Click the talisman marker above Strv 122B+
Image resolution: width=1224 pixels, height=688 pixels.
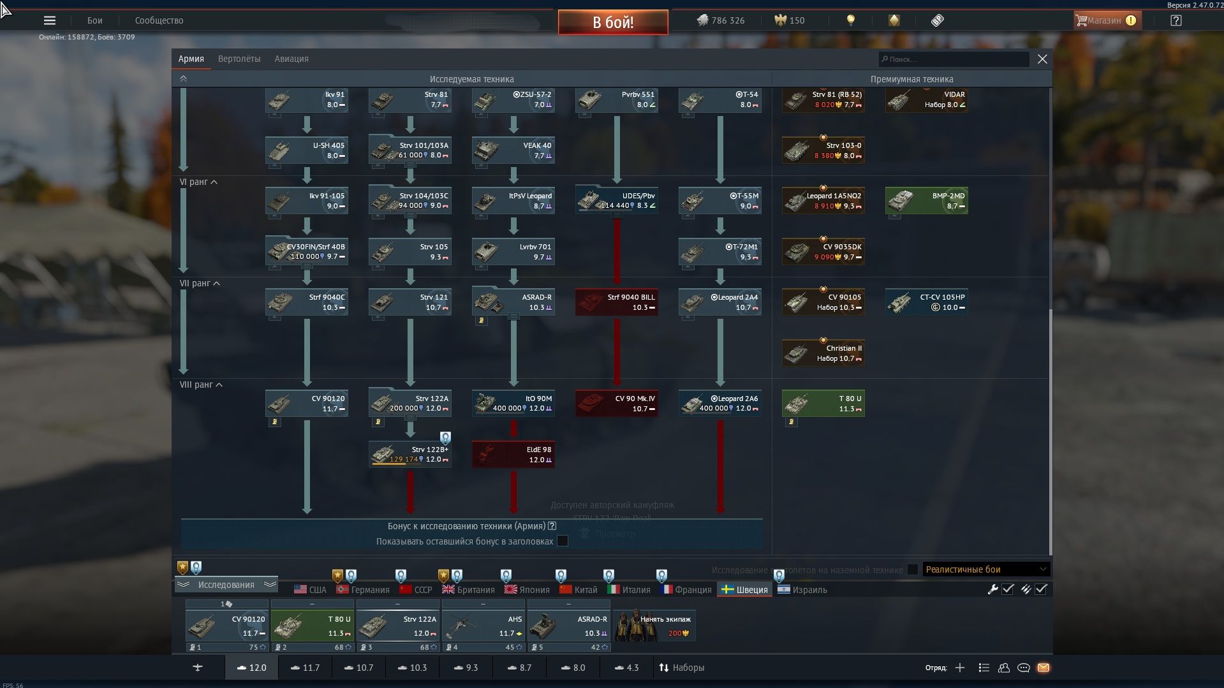coord(445,437)
